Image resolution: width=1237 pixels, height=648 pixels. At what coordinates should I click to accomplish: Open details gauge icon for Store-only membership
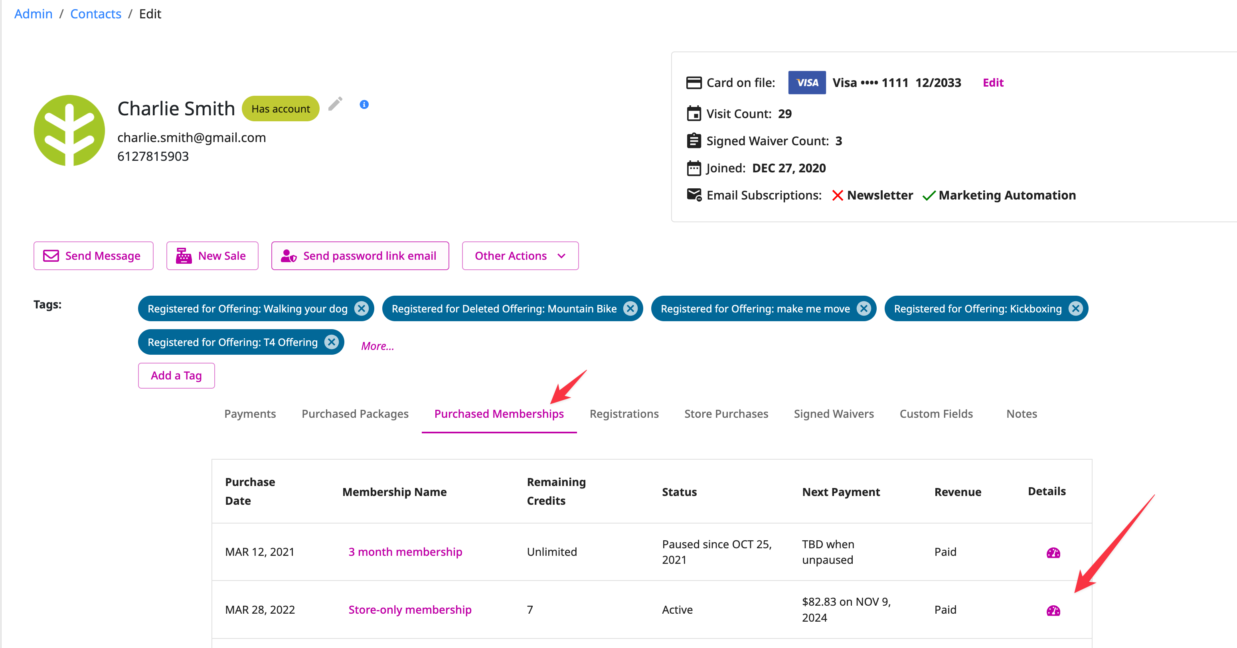[x=1053, y=610]
